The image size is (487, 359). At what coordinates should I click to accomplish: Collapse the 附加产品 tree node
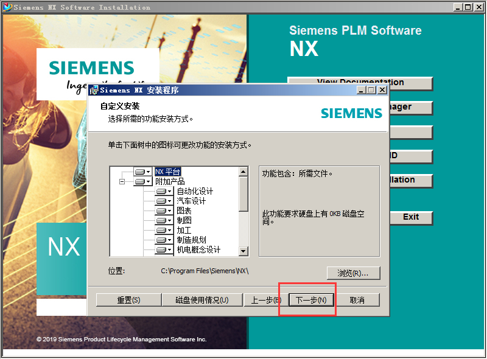(x=122, y=182)
